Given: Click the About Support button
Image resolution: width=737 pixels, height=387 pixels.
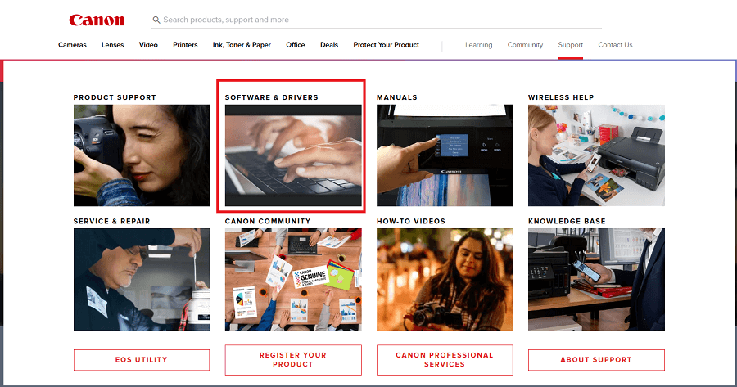Looking at the screenshot, I should 596,360.
